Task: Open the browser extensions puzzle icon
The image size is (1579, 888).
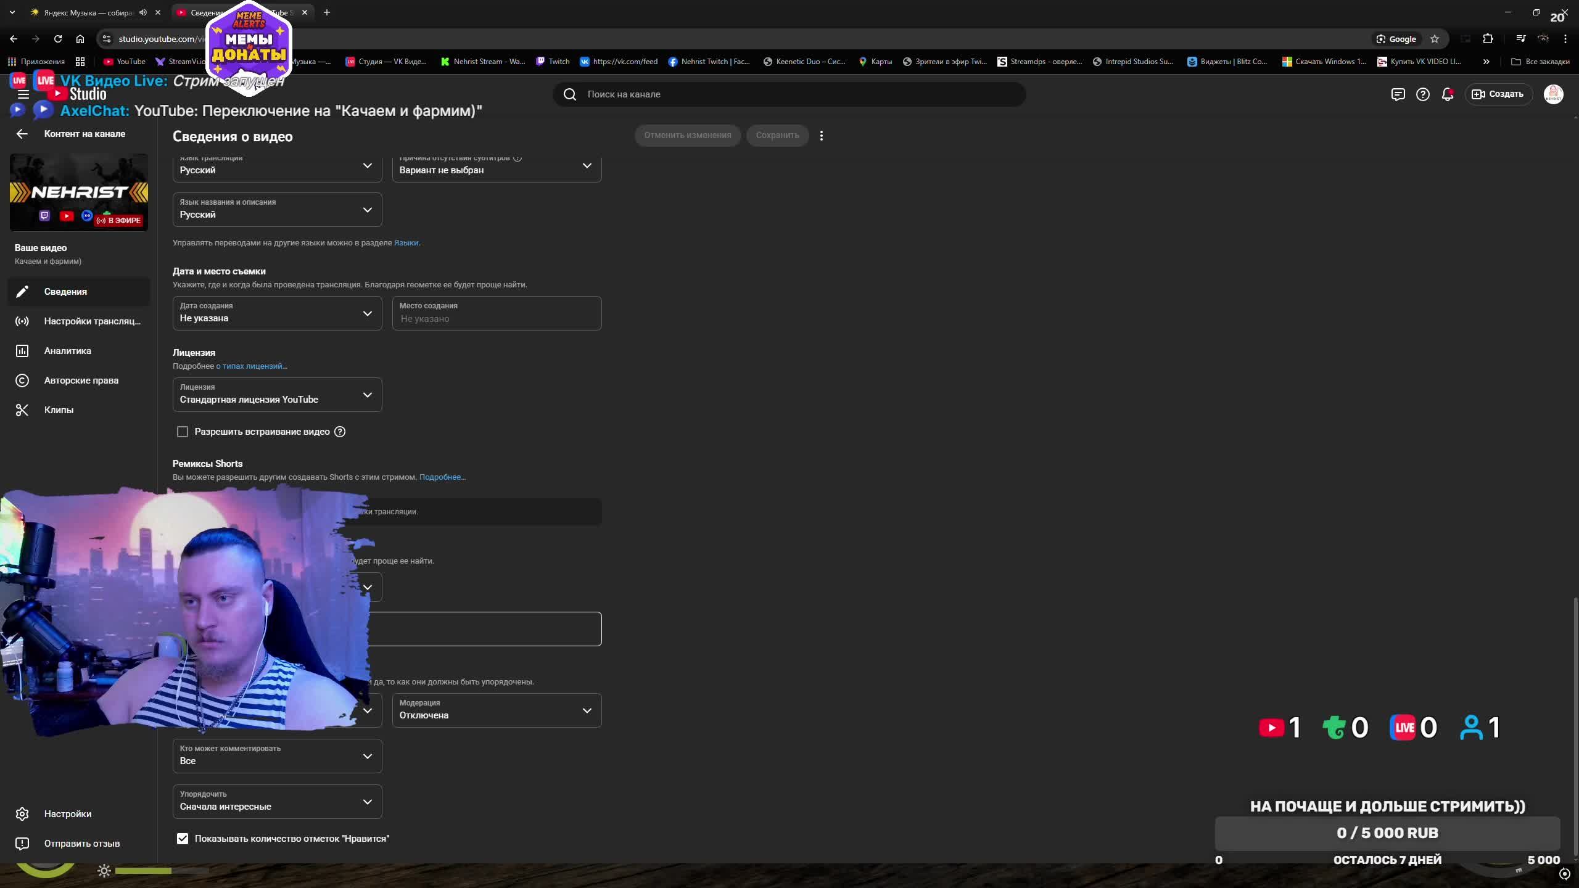Action: point(1488,39)
